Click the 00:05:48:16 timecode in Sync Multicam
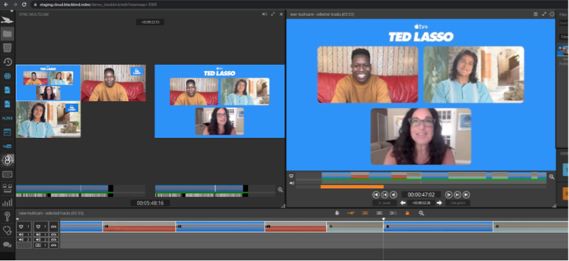 click(x=150, y=203)
